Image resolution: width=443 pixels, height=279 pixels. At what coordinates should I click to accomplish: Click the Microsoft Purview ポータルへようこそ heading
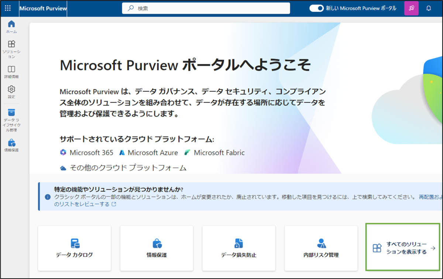pyautogui.click(x=185, y=65)
